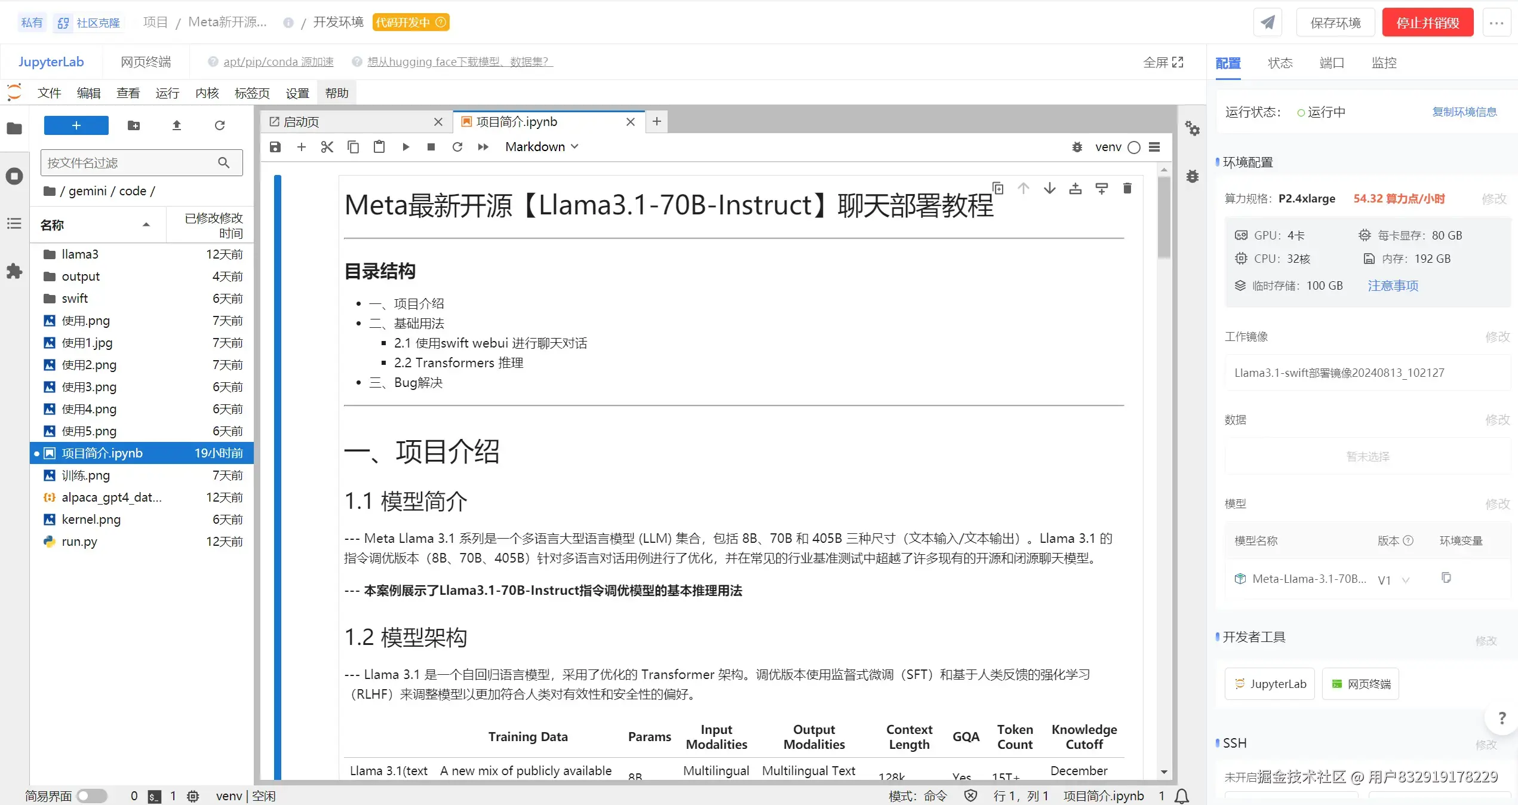Restart kernel and run all cells
Viewport: 1518px width, 805px height.
(483, 147)
